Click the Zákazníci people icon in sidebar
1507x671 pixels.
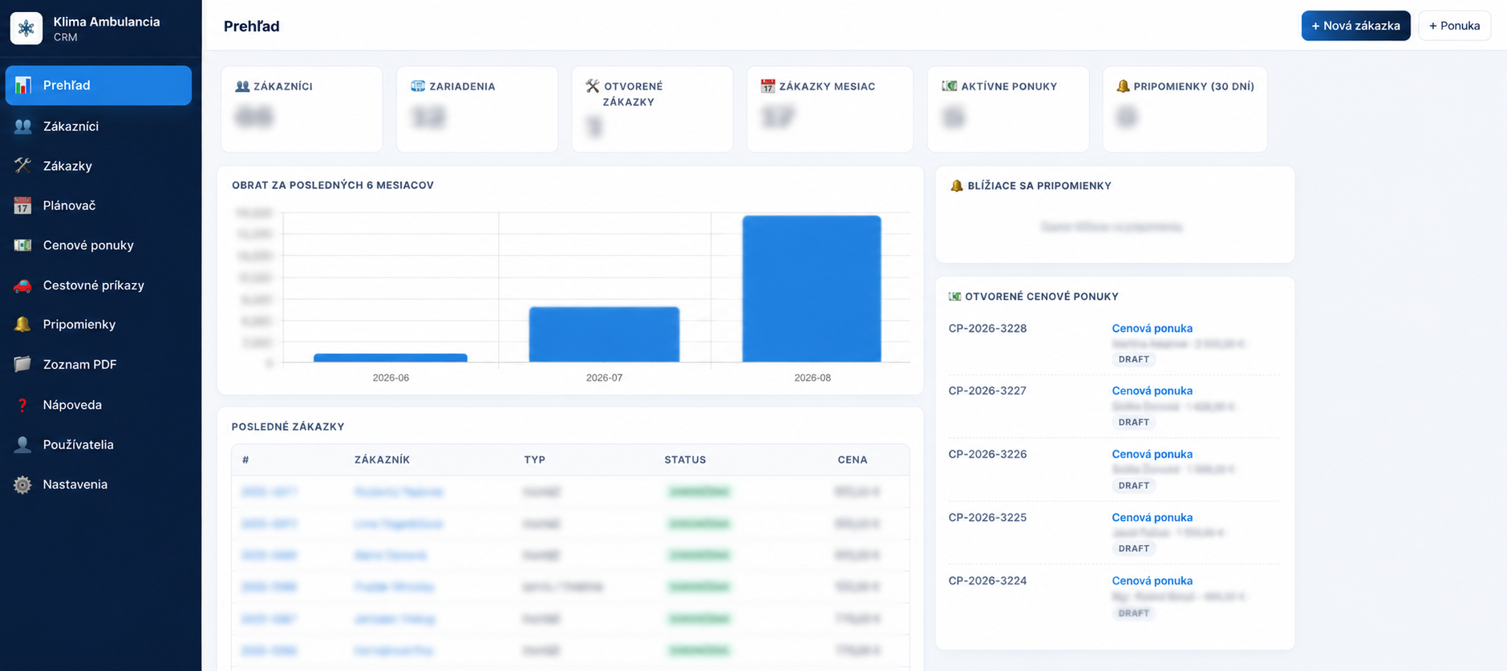click(22, 126)
